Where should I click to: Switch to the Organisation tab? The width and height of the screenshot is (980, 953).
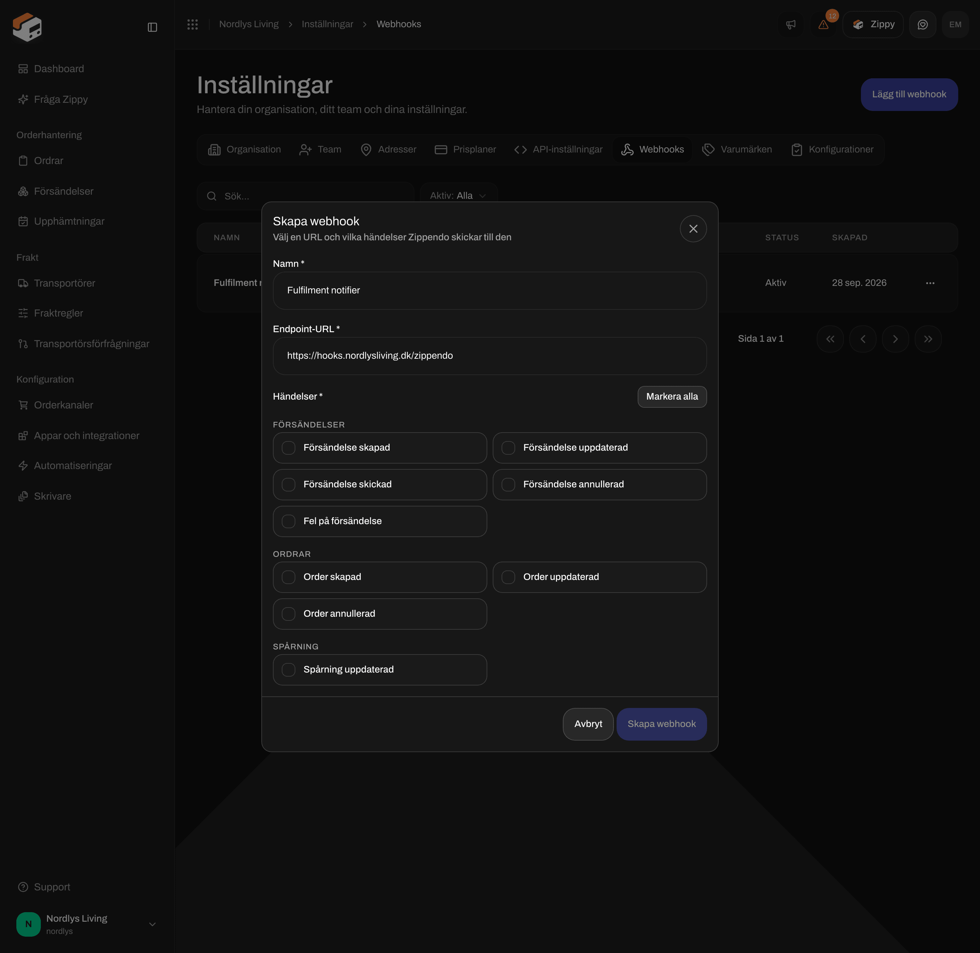[245, 150]
